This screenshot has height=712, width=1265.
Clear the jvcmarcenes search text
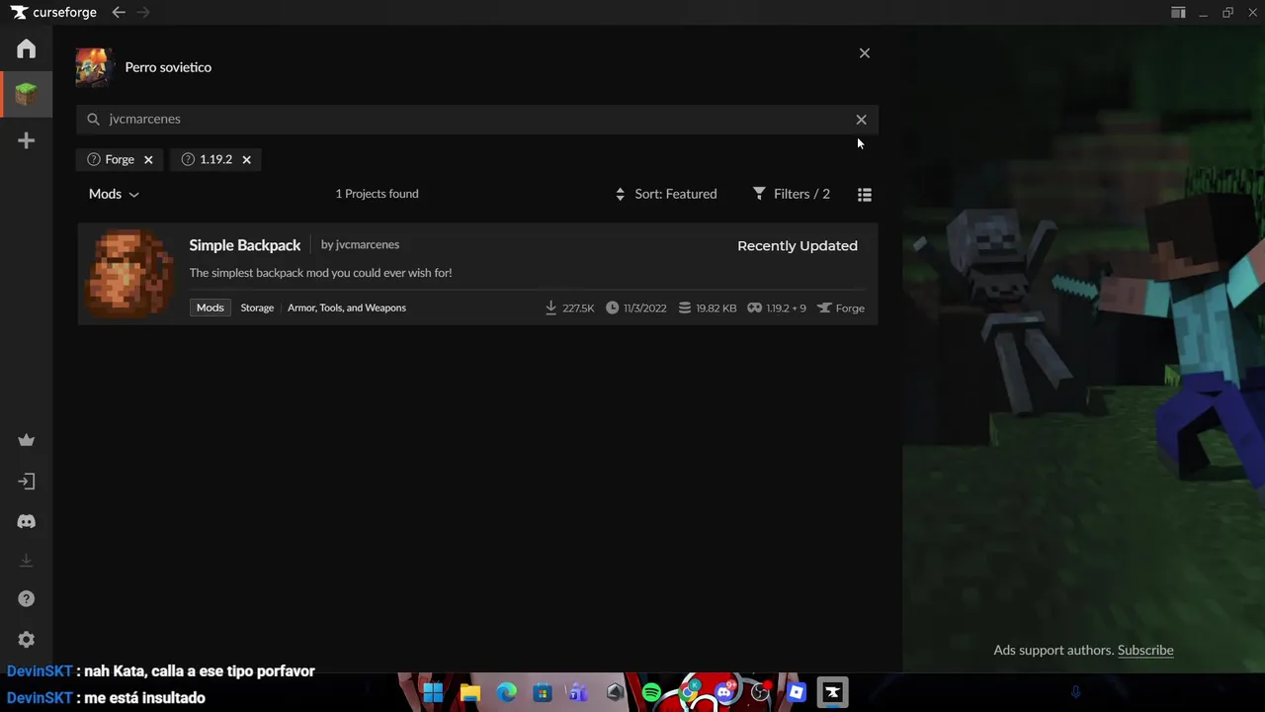tap(861, 120)
